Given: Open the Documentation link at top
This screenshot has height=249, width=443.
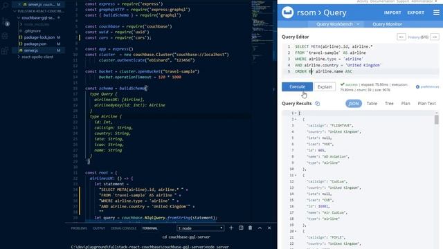Looking at the screenshot, I should [382, 1].
